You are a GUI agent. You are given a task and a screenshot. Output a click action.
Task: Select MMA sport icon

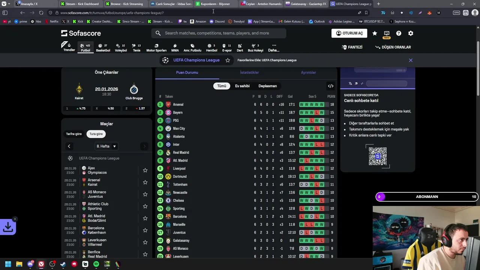(175, 48)
